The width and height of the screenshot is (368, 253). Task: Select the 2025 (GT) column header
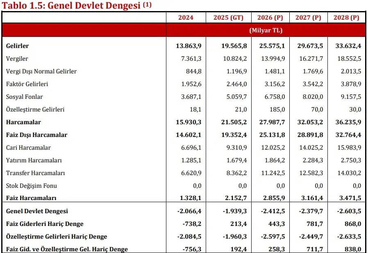pos(228,18)
